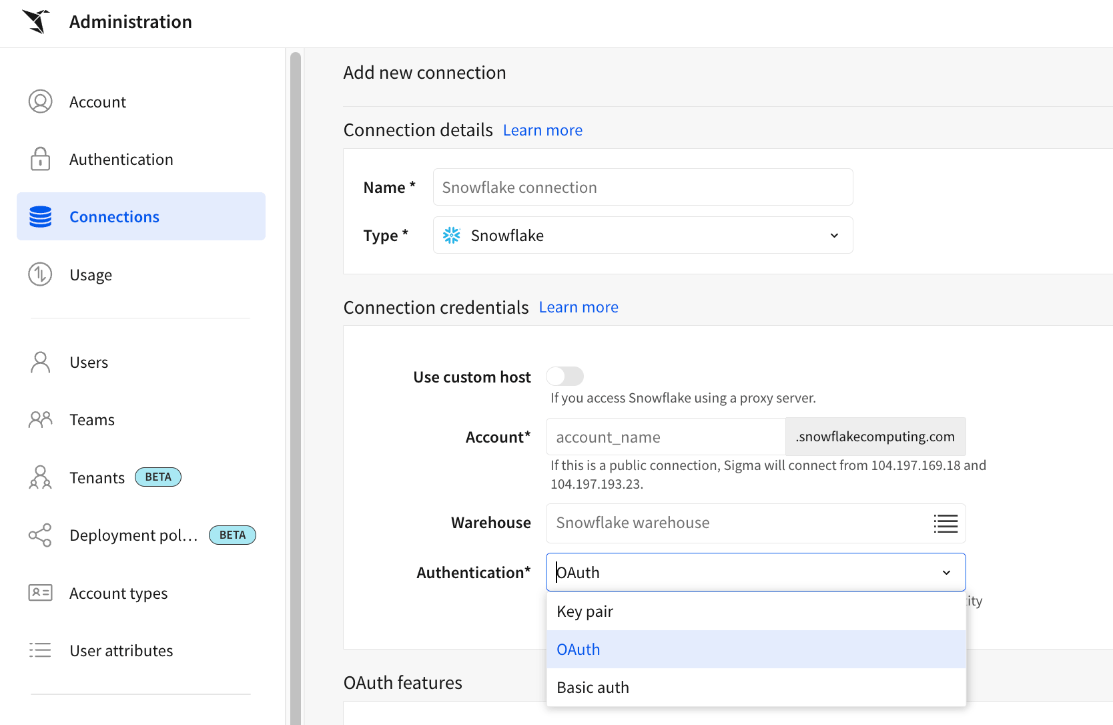This screenshot has height=725, width=1113.
Task: Click the Teams people icon
Action: 40,419
